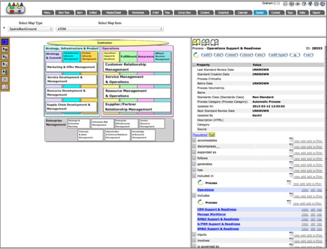Click the edit button
Screen dimensions: 327x249
tap(206, 55)
